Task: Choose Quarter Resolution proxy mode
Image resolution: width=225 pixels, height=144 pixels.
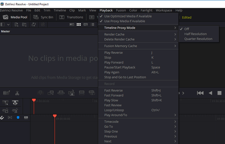Action: pyautogui.click(x=198, y=39)
